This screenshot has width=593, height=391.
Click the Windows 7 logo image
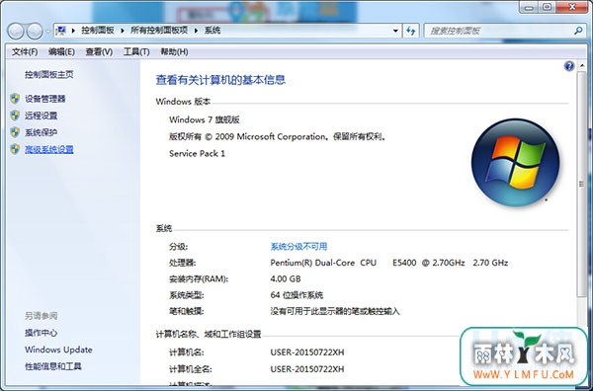click(x=516, y=163)
